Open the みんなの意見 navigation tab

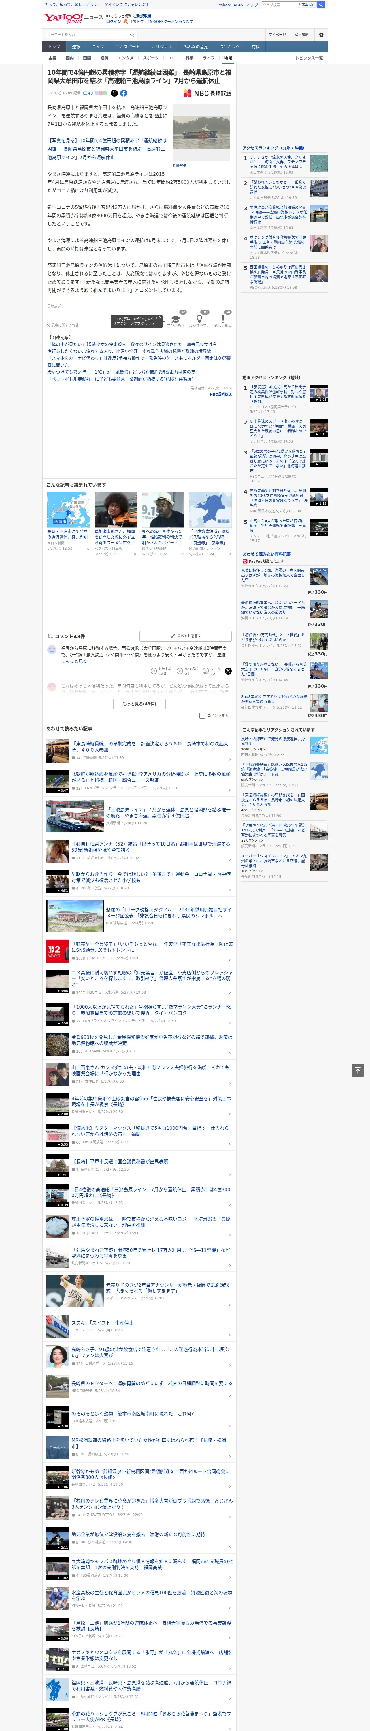tap(196, 47)
